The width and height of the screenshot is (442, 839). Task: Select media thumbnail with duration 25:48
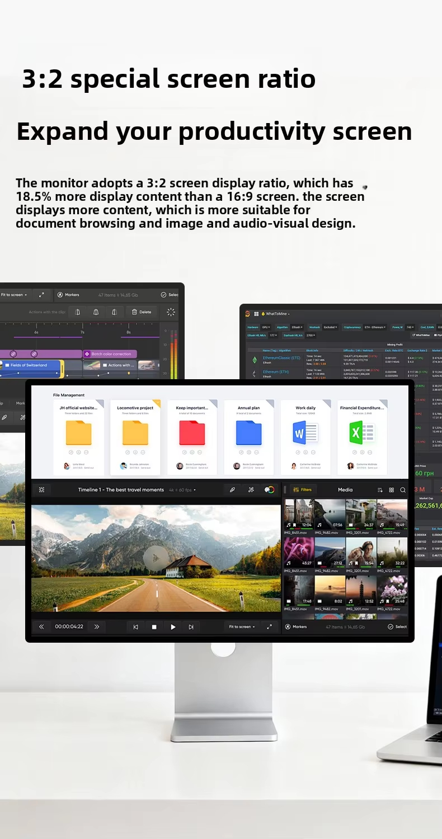pos(392,590)
